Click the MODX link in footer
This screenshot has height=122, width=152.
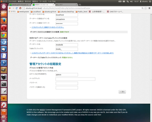tap(42, 110)
